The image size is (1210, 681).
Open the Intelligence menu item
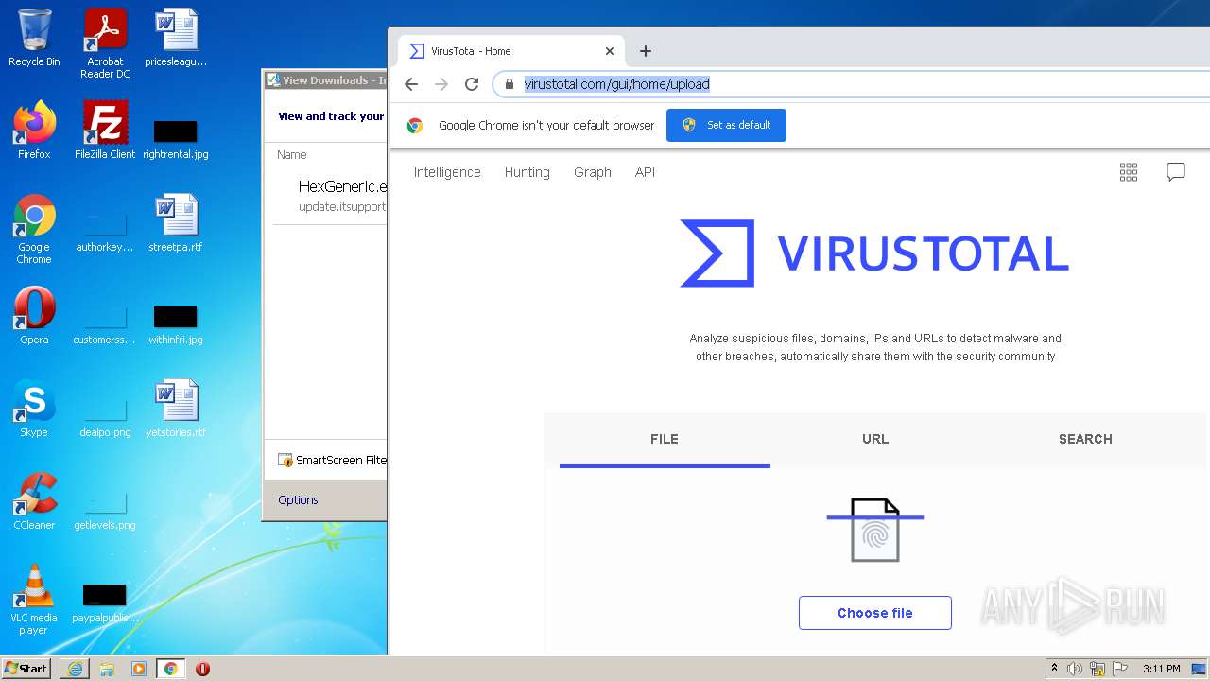point(447,172)
